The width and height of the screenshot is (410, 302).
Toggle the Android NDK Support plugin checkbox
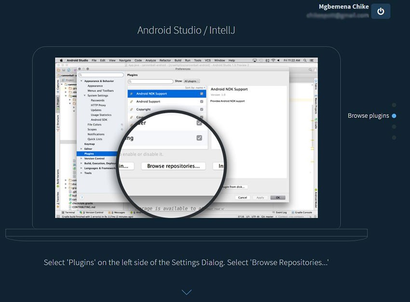[x=202, y=94]
